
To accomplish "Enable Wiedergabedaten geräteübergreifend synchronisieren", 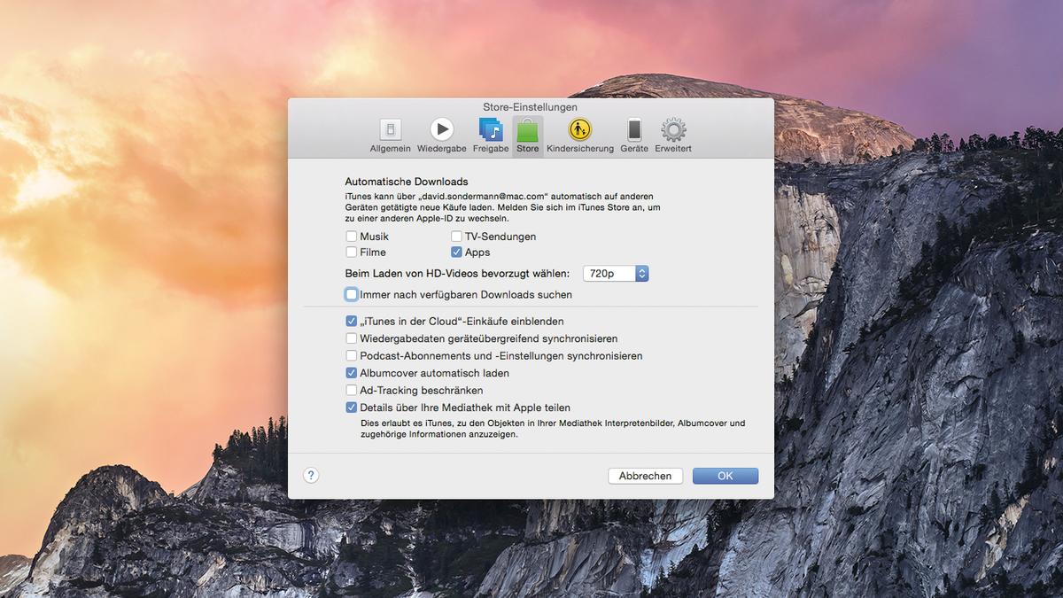I will (352, 338).
